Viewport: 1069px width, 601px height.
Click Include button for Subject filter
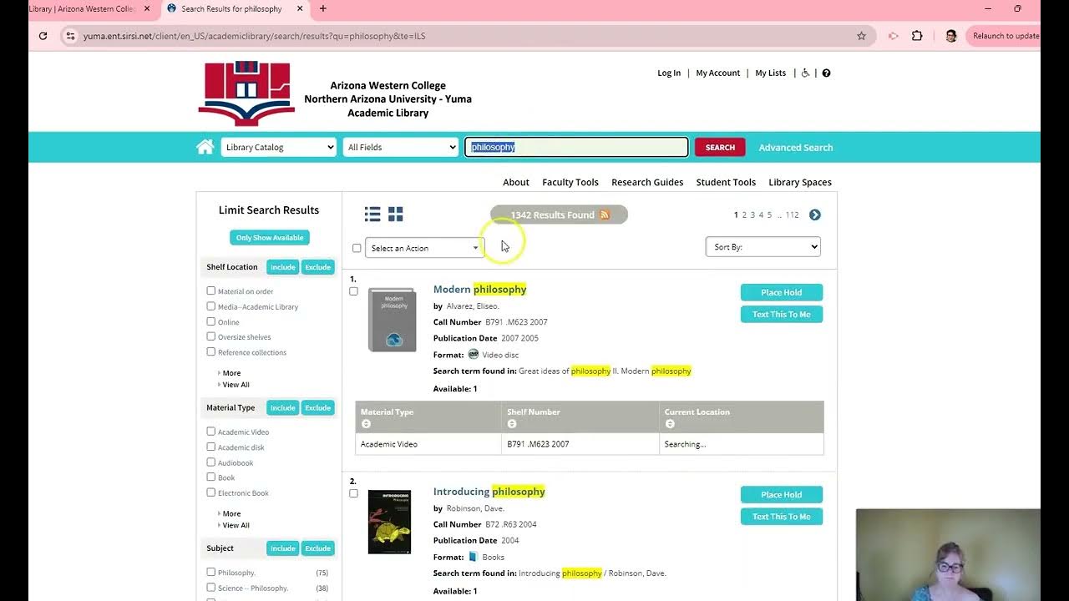click(282, 548)
